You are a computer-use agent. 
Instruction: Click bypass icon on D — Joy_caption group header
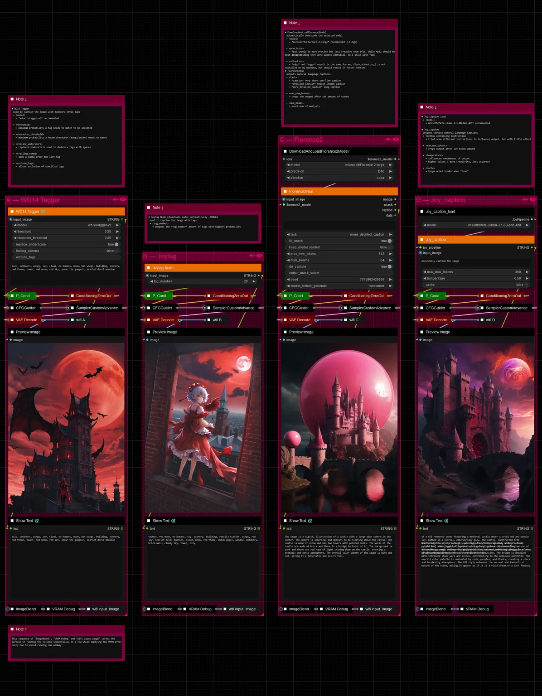525,199
